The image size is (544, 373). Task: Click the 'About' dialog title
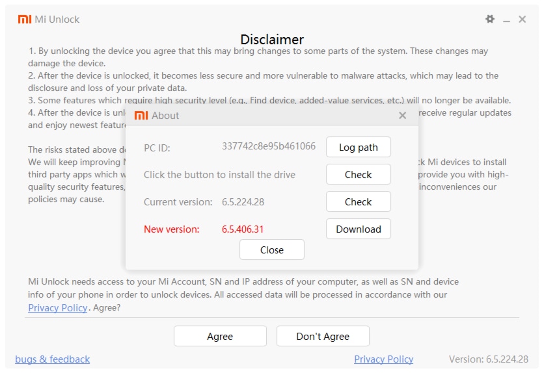(165, 116)
